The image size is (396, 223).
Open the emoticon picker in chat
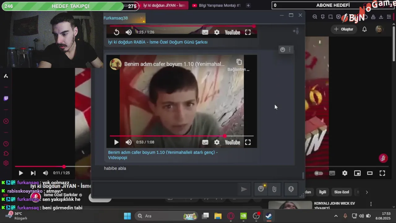261,189
